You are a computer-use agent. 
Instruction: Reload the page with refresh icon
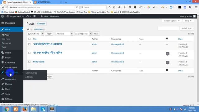pyautogui.click(x=77, y=7)
